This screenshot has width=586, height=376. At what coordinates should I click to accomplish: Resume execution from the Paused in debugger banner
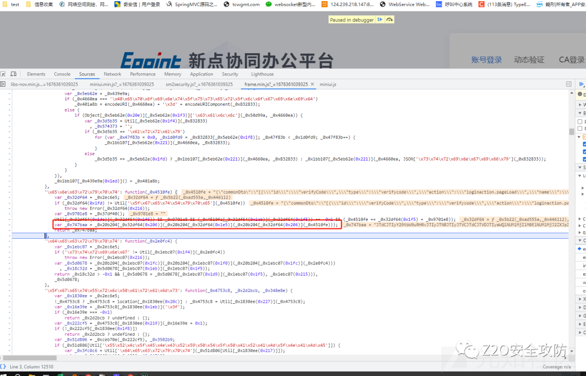[380, 20]
